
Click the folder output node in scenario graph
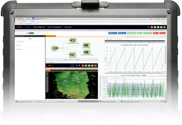pos(73,41)
